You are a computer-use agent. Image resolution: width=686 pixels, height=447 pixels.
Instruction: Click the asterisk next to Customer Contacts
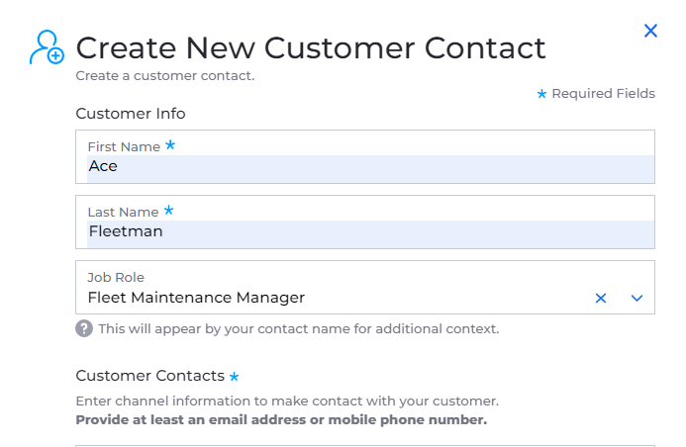click(x=234, y=376)
